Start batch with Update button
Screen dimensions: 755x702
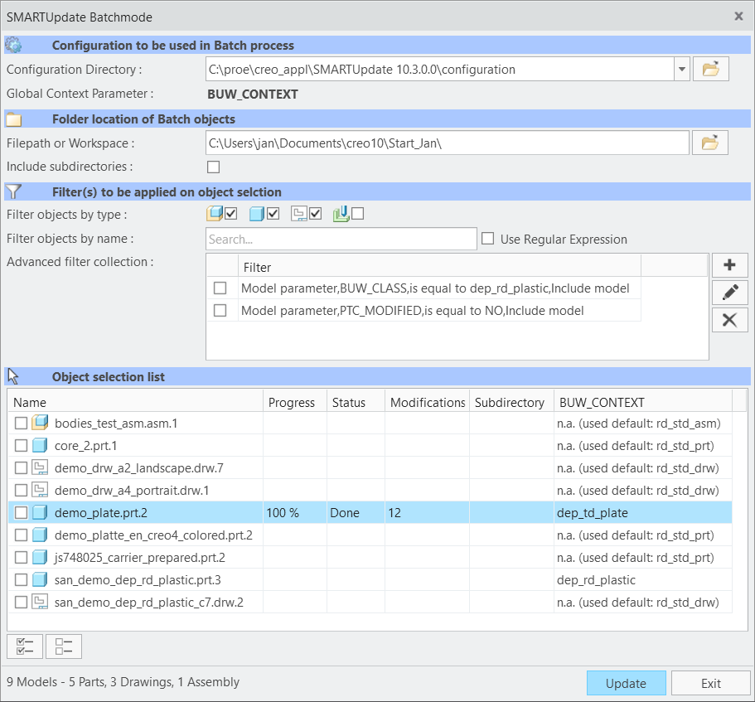click(x=626, y=683)
